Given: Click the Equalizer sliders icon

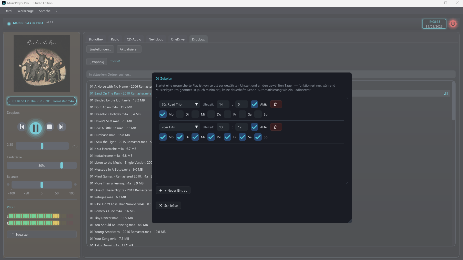Looking at the screenshot, I should (x=12, y=234).
